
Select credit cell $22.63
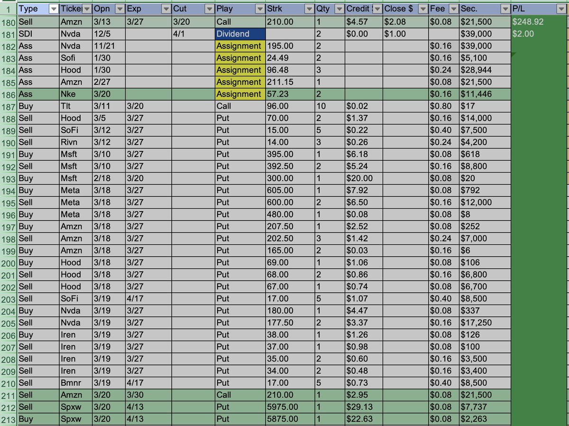(x=364, y=419)
